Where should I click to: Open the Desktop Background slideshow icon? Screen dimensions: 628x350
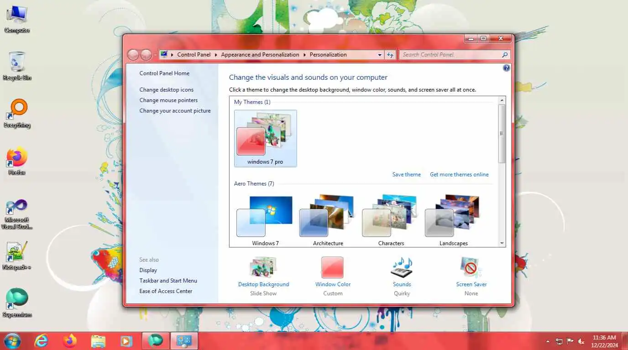263,268
